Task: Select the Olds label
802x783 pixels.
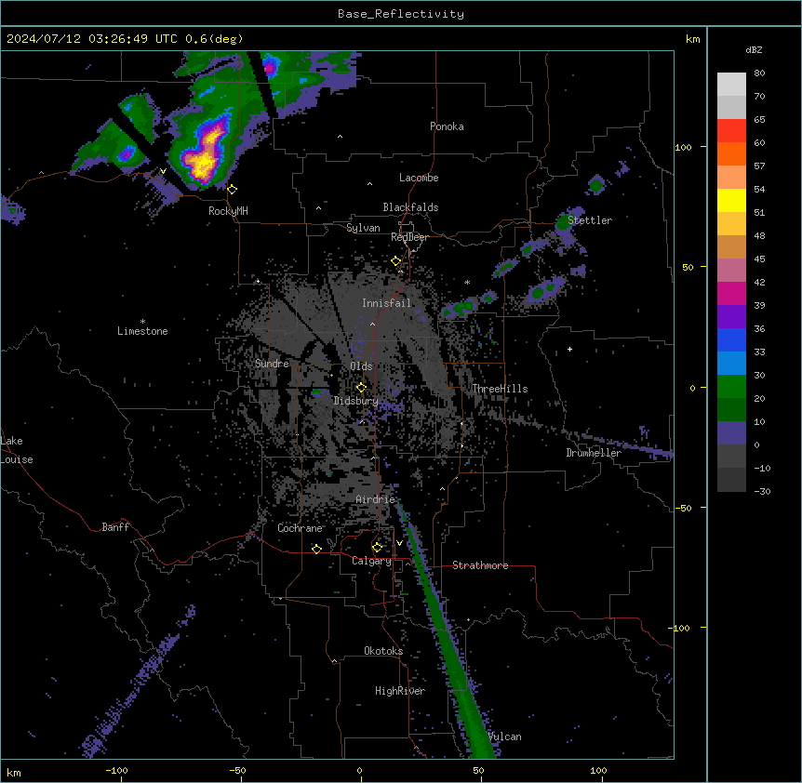Action: point(361,366)
